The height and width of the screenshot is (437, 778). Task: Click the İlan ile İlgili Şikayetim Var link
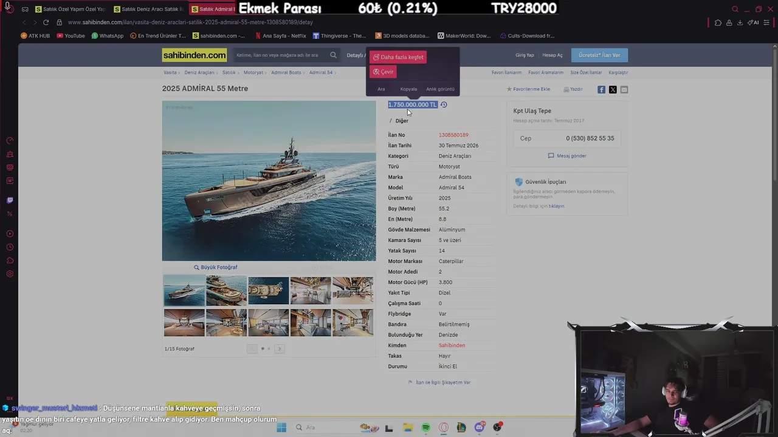pos(439,382)
